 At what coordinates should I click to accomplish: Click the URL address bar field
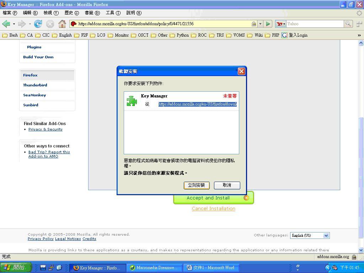[164, 24]
